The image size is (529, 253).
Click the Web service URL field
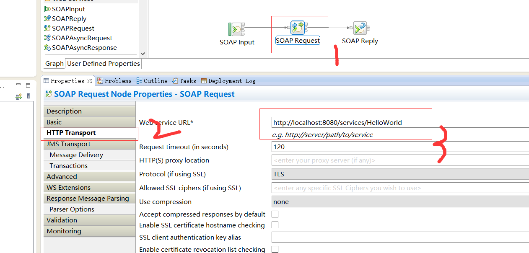click(400, 123)
